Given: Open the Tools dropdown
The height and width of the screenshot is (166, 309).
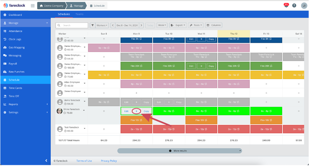Looking at the screenshot, I should pos(196,25).
